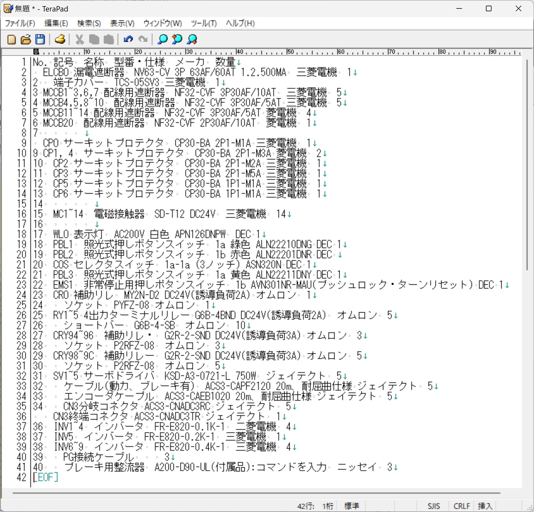Image resolution: width=534 pixels, height=512 pixels.
Task: Click the Cut scissors icon
Action: 80,40
